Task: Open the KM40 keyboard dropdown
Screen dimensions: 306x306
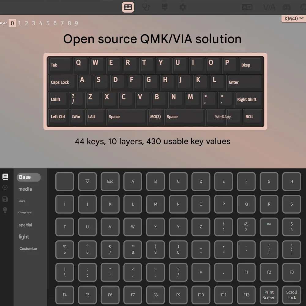Action: 293,19
